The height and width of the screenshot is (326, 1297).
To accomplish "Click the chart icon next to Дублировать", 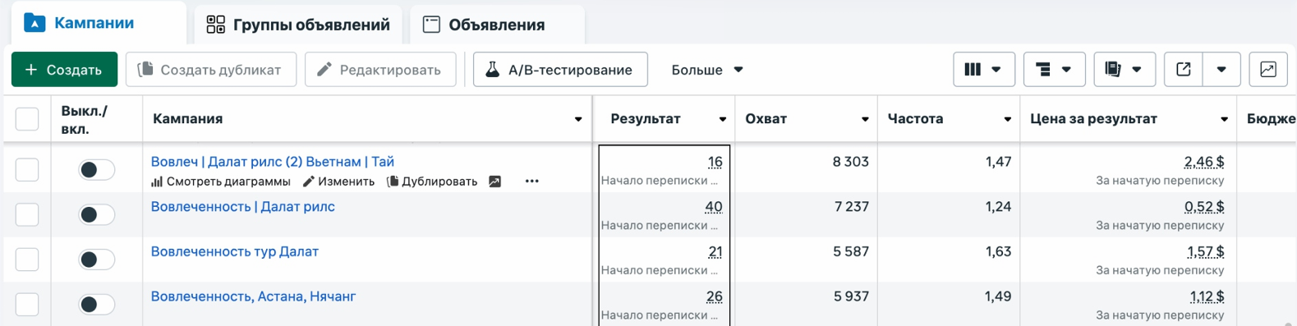I will [494, 181].
